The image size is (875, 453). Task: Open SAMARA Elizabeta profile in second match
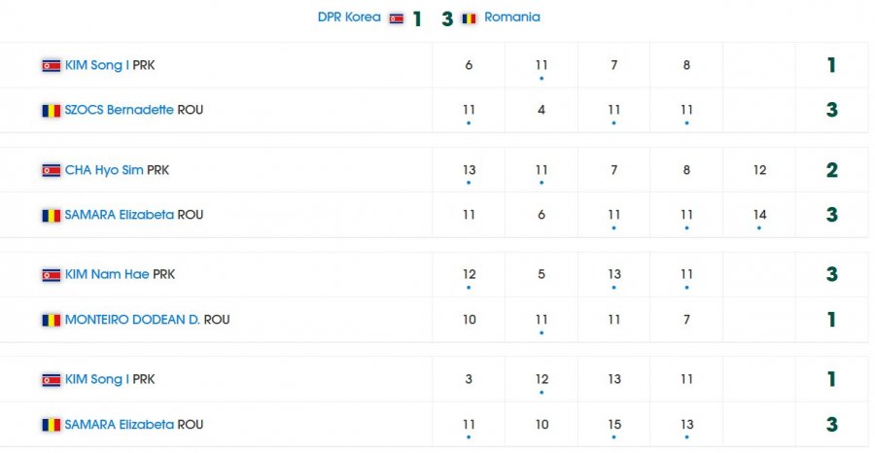click(120, 215)
